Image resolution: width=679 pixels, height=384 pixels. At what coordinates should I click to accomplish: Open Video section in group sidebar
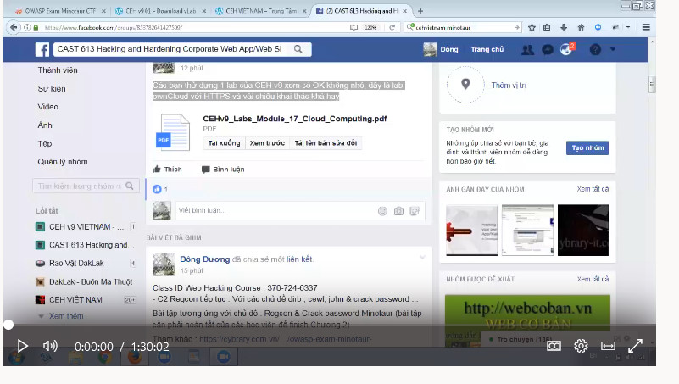pos(47,107)
